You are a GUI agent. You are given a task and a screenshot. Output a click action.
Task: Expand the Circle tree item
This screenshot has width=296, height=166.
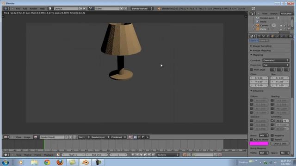coord(254,29)
